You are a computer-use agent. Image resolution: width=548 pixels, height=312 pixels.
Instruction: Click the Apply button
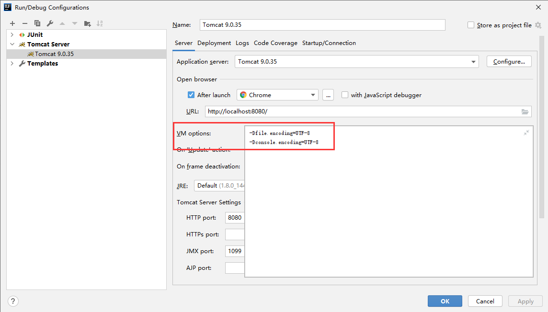pos(525,301)
